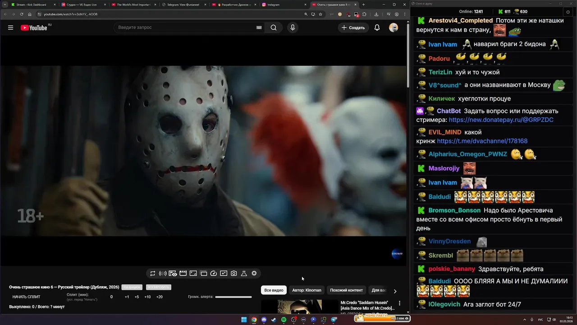Open Telegram from the taskbar
Viewport: 577px width, 325px height.
pyautogui.click(x=334, y=320)
